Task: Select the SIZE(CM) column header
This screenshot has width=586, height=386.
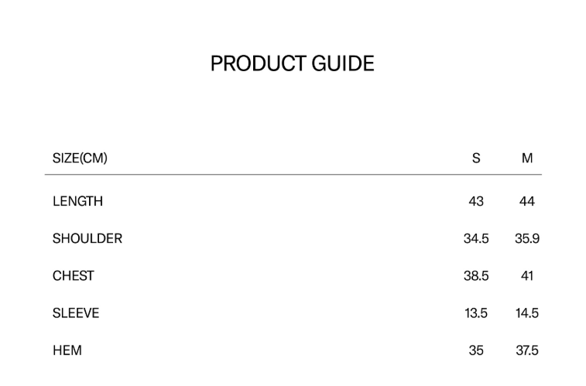Action: [80, 159]
